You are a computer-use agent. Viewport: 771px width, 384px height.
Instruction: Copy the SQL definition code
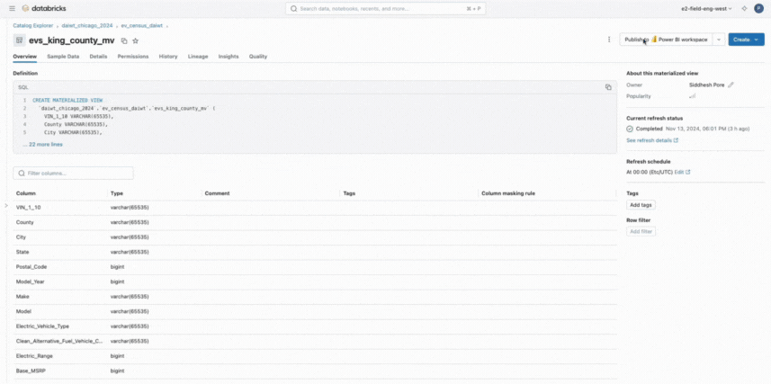point(608,87)
